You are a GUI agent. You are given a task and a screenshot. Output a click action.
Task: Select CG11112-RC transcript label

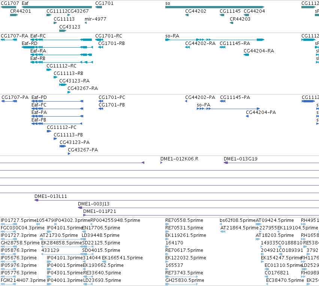(61, 66)
